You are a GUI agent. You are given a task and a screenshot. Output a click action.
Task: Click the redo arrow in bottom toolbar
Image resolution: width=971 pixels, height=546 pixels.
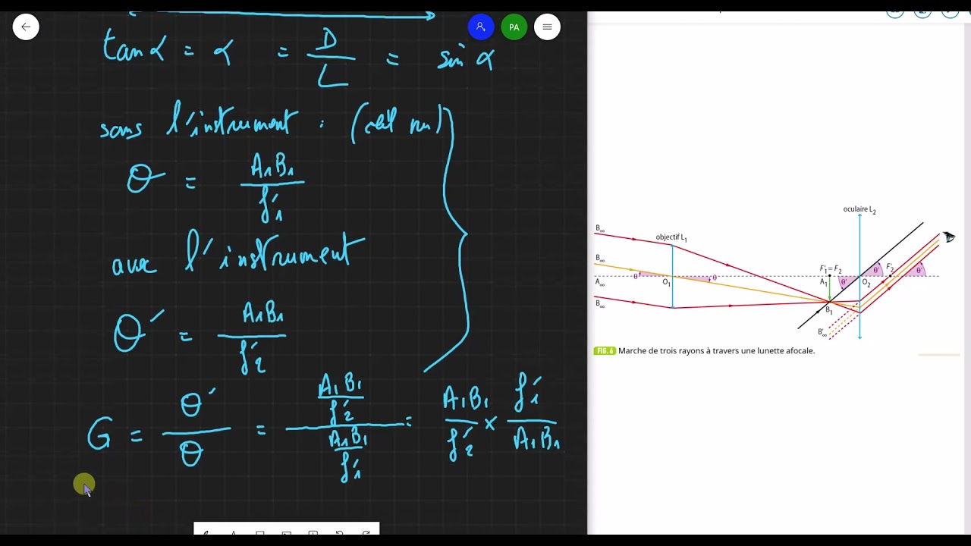[366, 532]
